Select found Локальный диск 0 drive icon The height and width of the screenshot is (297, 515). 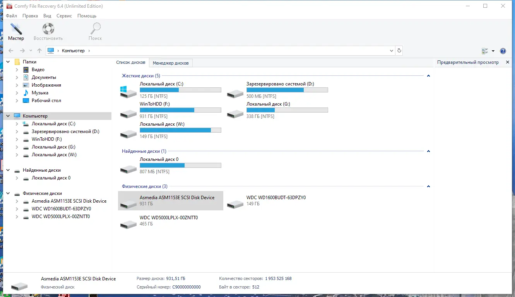[128, 169]
